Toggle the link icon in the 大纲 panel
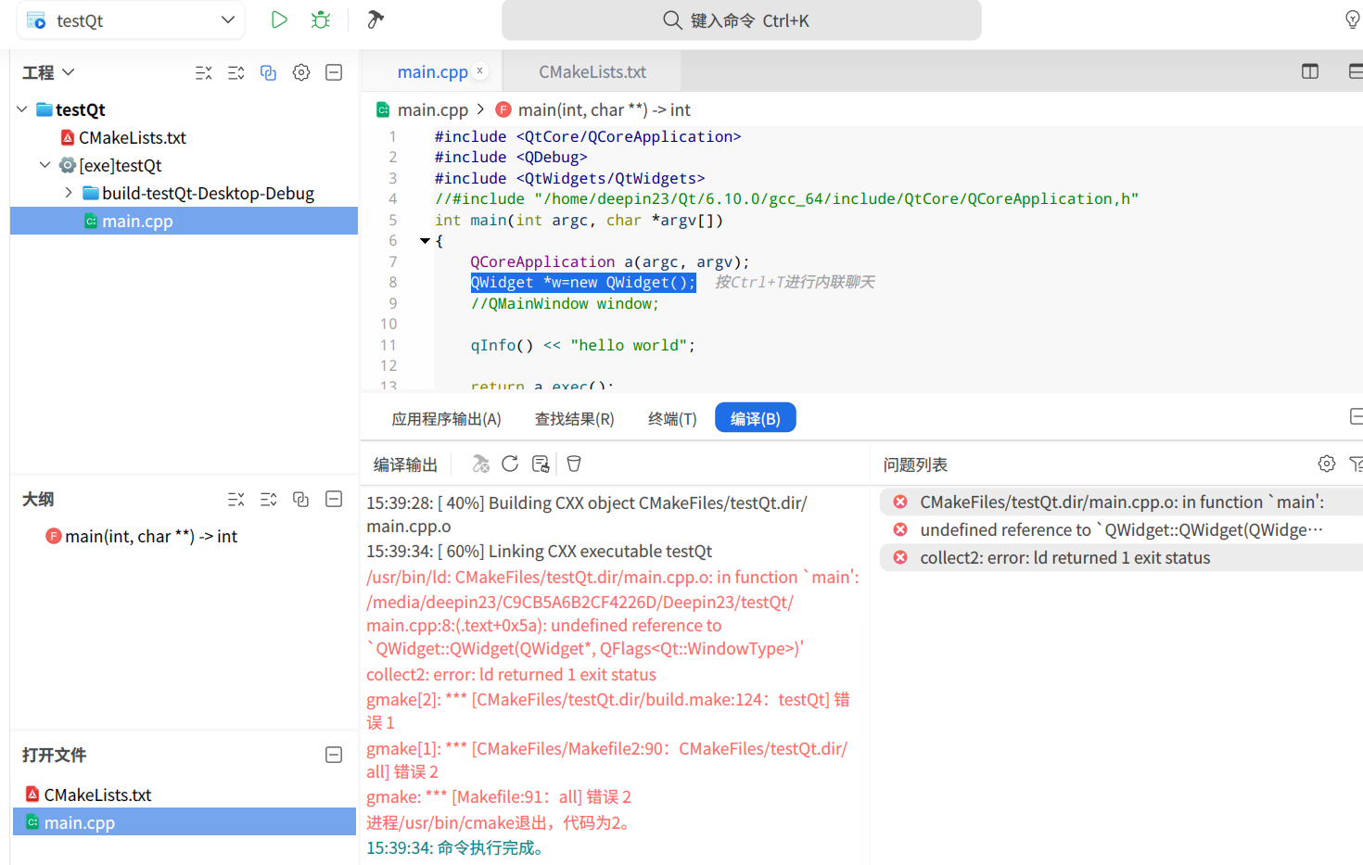 pos(300,500)
